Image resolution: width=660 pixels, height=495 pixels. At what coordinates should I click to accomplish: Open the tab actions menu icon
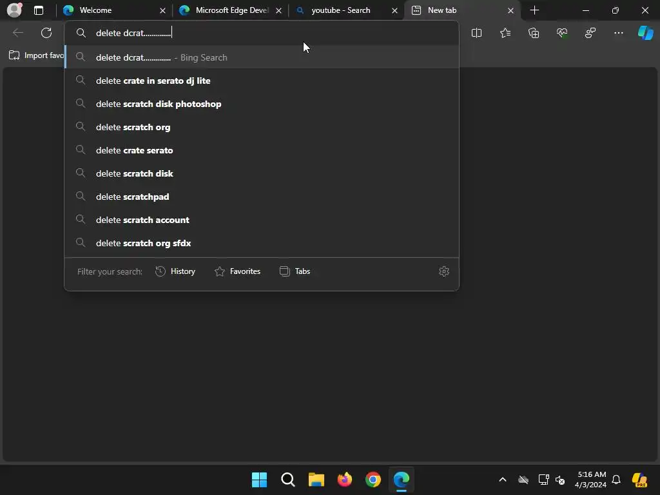tap(39, 10)
